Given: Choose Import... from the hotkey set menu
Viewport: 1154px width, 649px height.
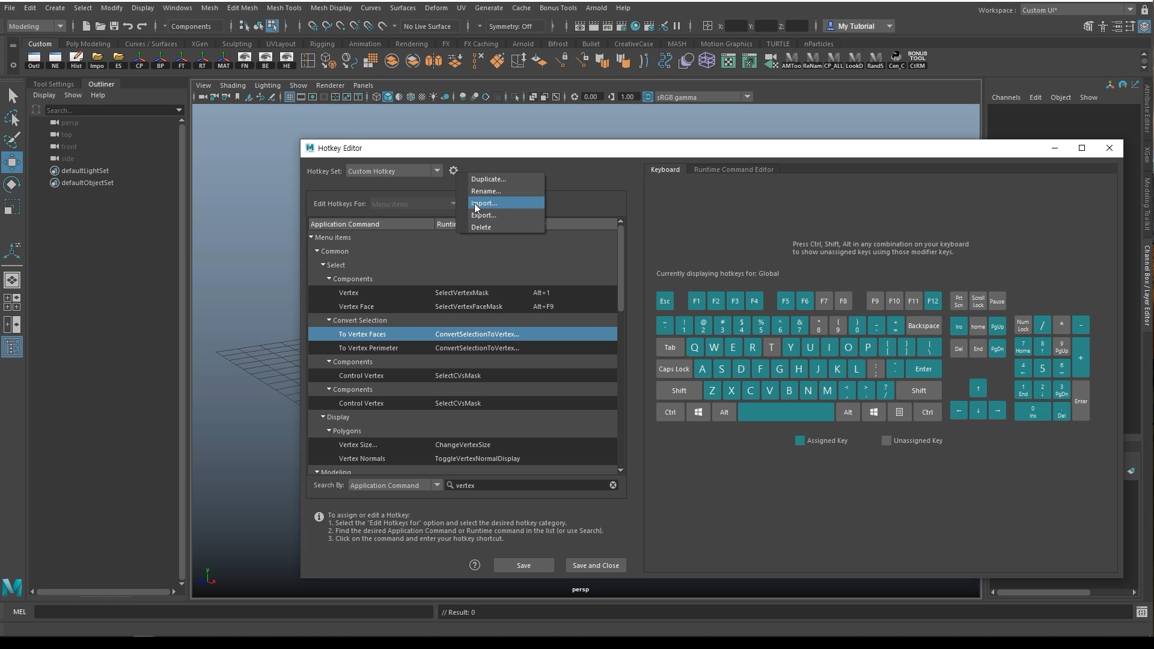Looking at the screenshot, I should [484, 203].
